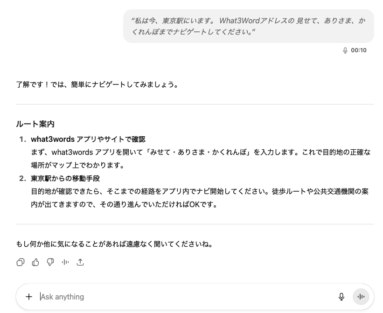Viewport: 383px width, 313px height.
Task: Click the みせて・ありさま・かくれんぼ phrase
Action: [198, 152]
